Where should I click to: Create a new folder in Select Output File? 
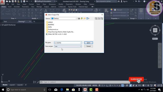click(84, 18)
